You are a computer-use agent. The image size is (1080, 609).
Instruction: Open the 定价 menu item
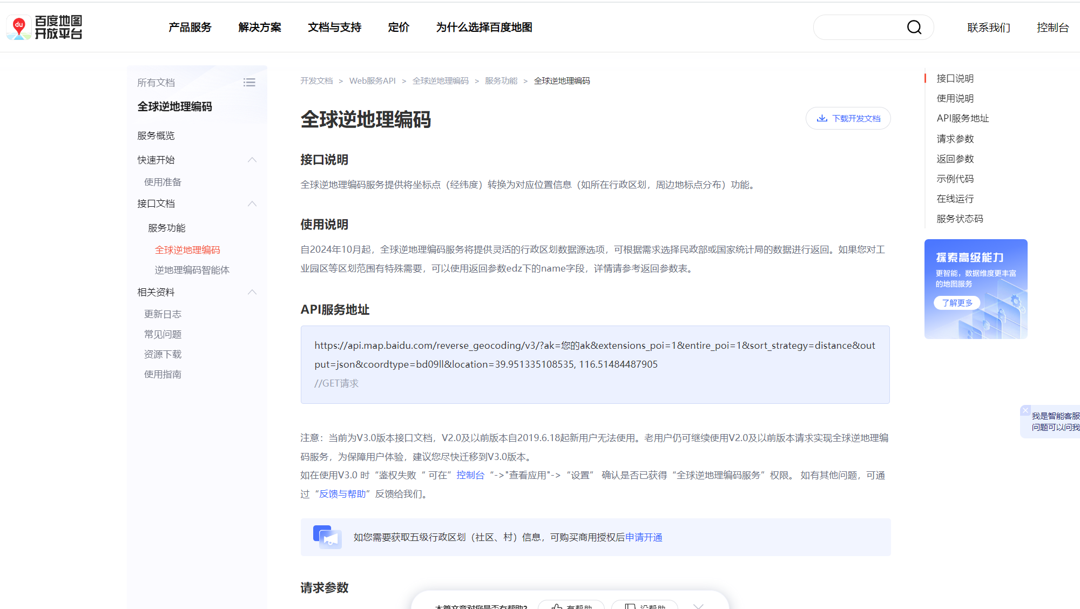(399, 27)
